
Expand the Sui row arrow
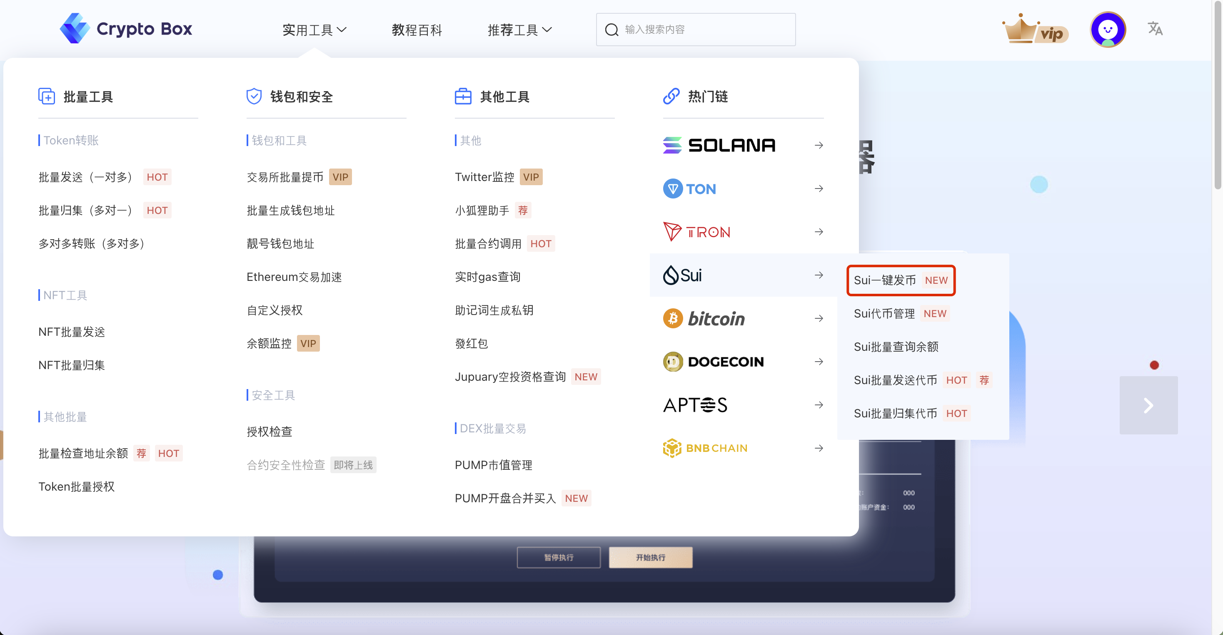[x=819, y=275]
